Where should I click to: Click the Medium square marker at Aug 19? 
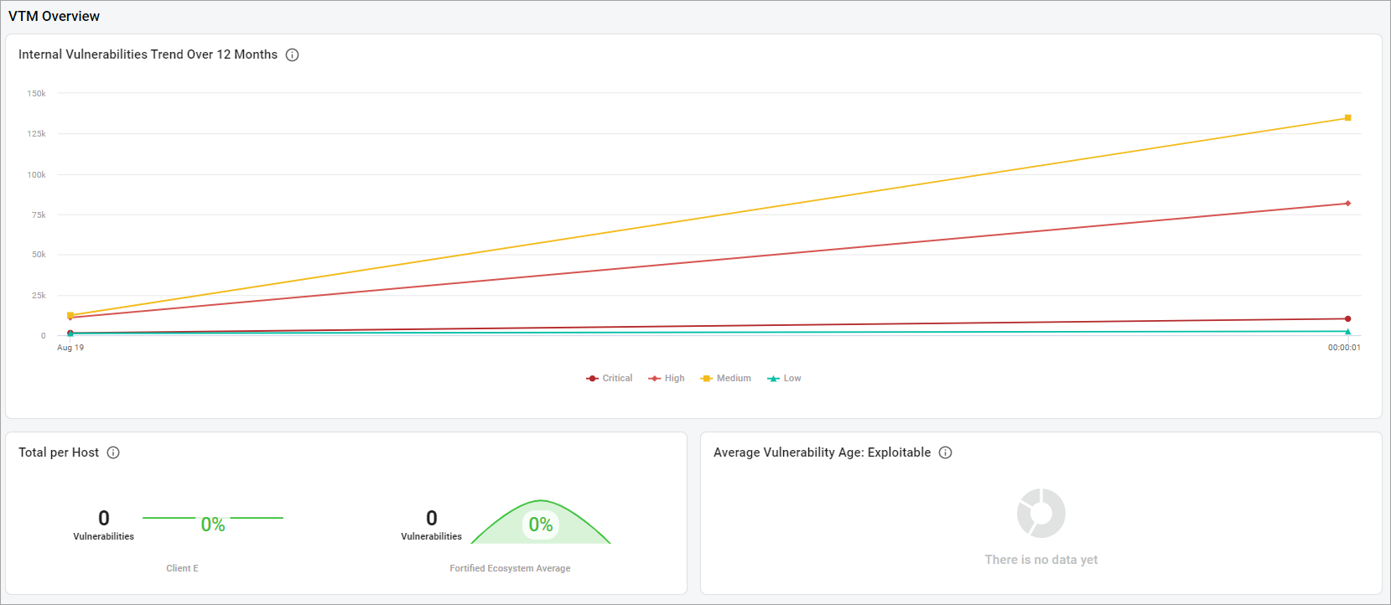coord(70,315)
